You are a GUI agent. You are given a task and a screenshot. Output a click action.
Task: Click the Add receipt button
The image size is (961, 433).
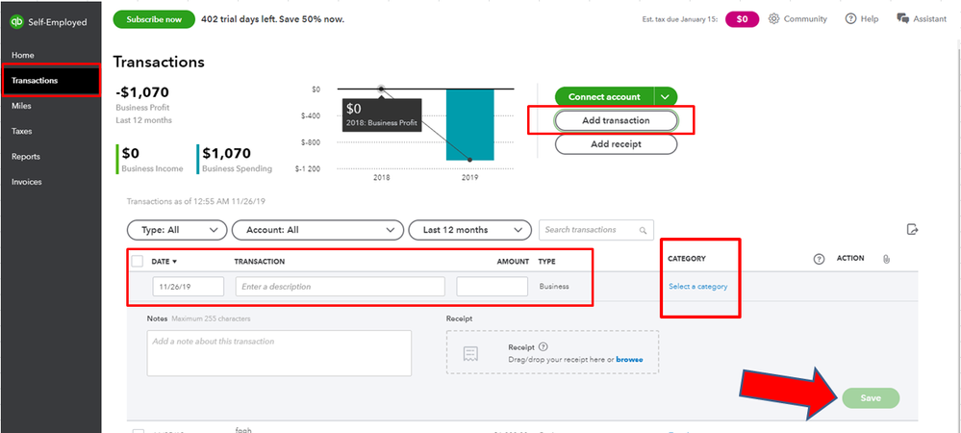(616, 143)
